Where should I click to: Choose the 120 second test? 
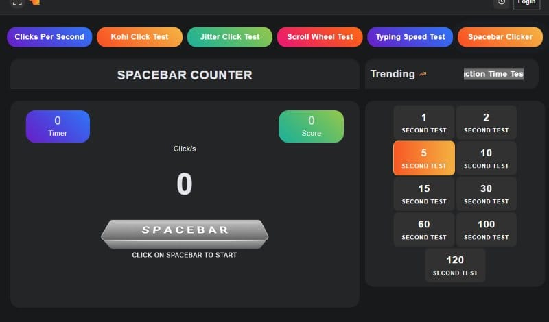point(455,265)
